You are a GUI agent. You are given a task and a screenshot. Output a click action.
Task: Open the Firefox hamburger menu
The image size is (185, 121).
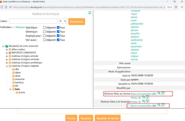click(x=182, y=7)
